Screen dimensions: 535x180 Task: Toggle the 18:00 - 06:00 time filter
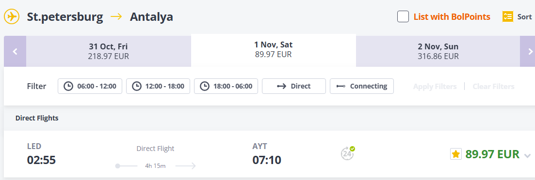(x=226, y=86)
